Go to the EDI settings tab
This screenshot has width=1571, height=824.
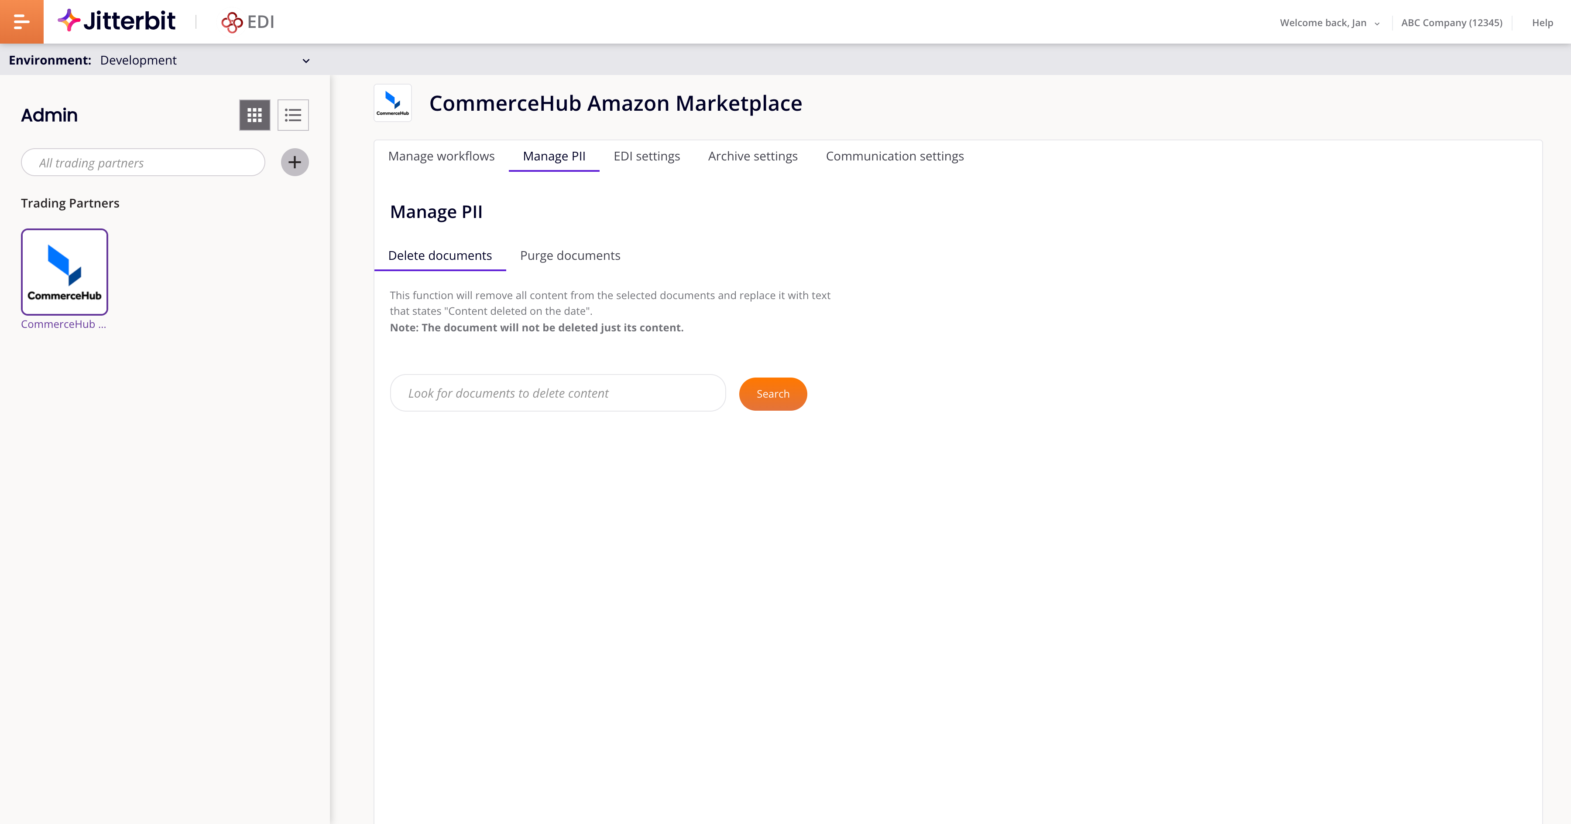pyautogui.click(x=646, y=156)
